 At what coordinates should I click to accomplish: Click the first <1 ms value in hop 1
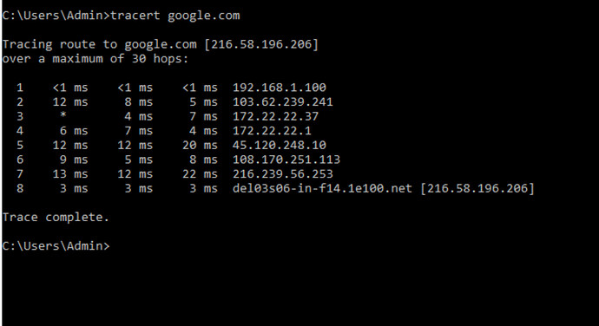(70, 88)
